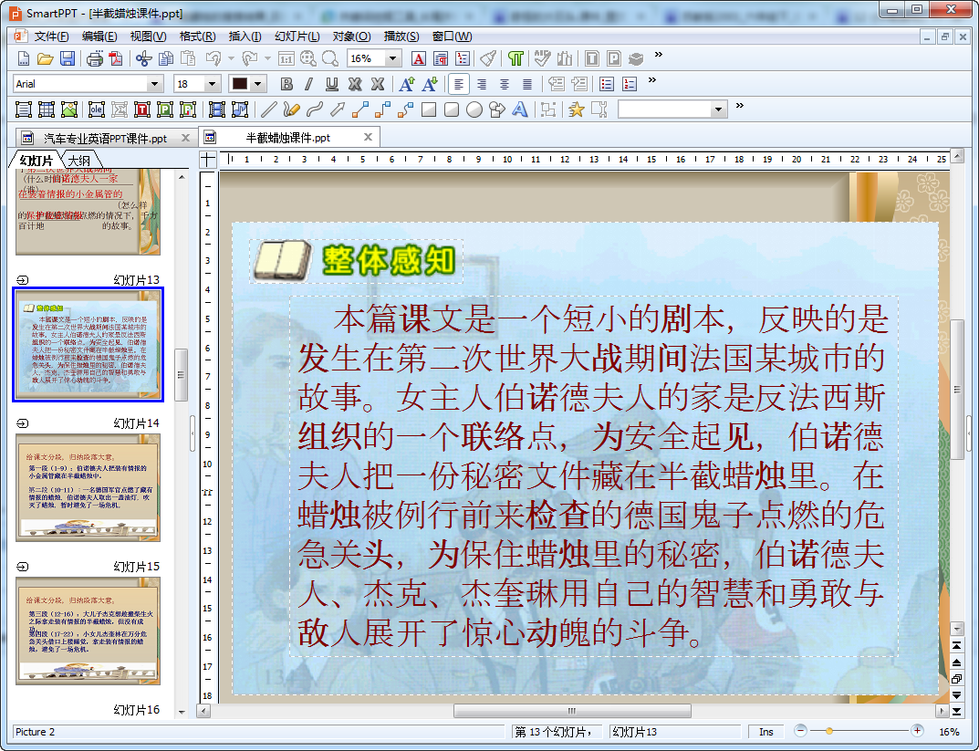Viewport: 979px width, 751px height.
Task: Open the zoom percentage dropdown
Action: tap(392, 58)
